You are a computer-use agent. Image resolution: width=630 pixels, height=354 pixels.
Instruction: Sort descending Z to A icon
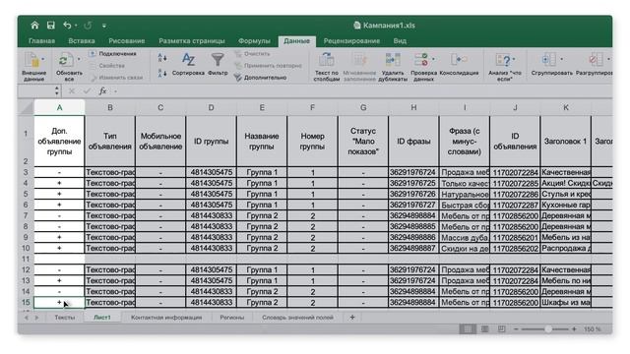(161, 73)
